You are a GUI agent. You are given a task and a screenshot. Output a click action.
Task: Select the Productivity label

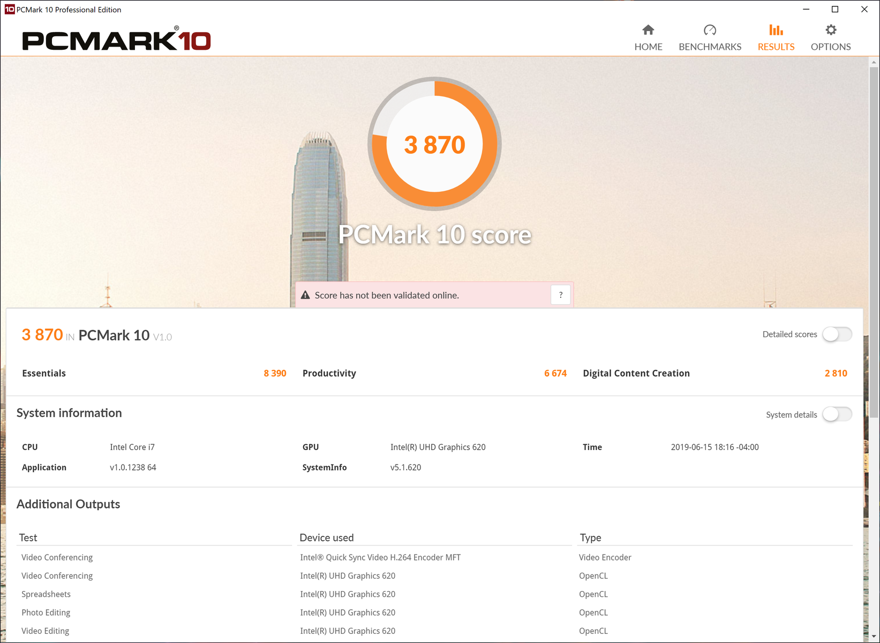329,373
